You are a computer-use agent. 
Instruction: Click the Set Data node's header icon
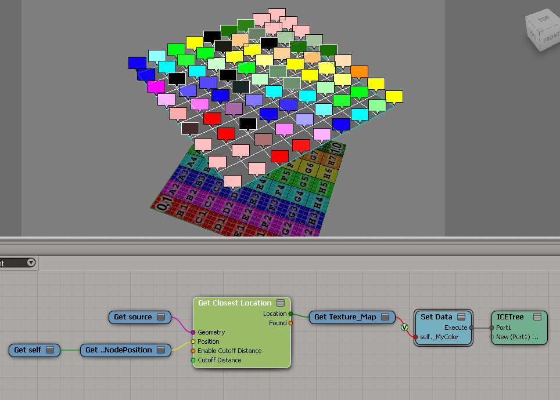[461, 317]
